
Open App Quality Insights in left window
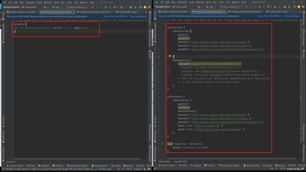coord(77,166)
